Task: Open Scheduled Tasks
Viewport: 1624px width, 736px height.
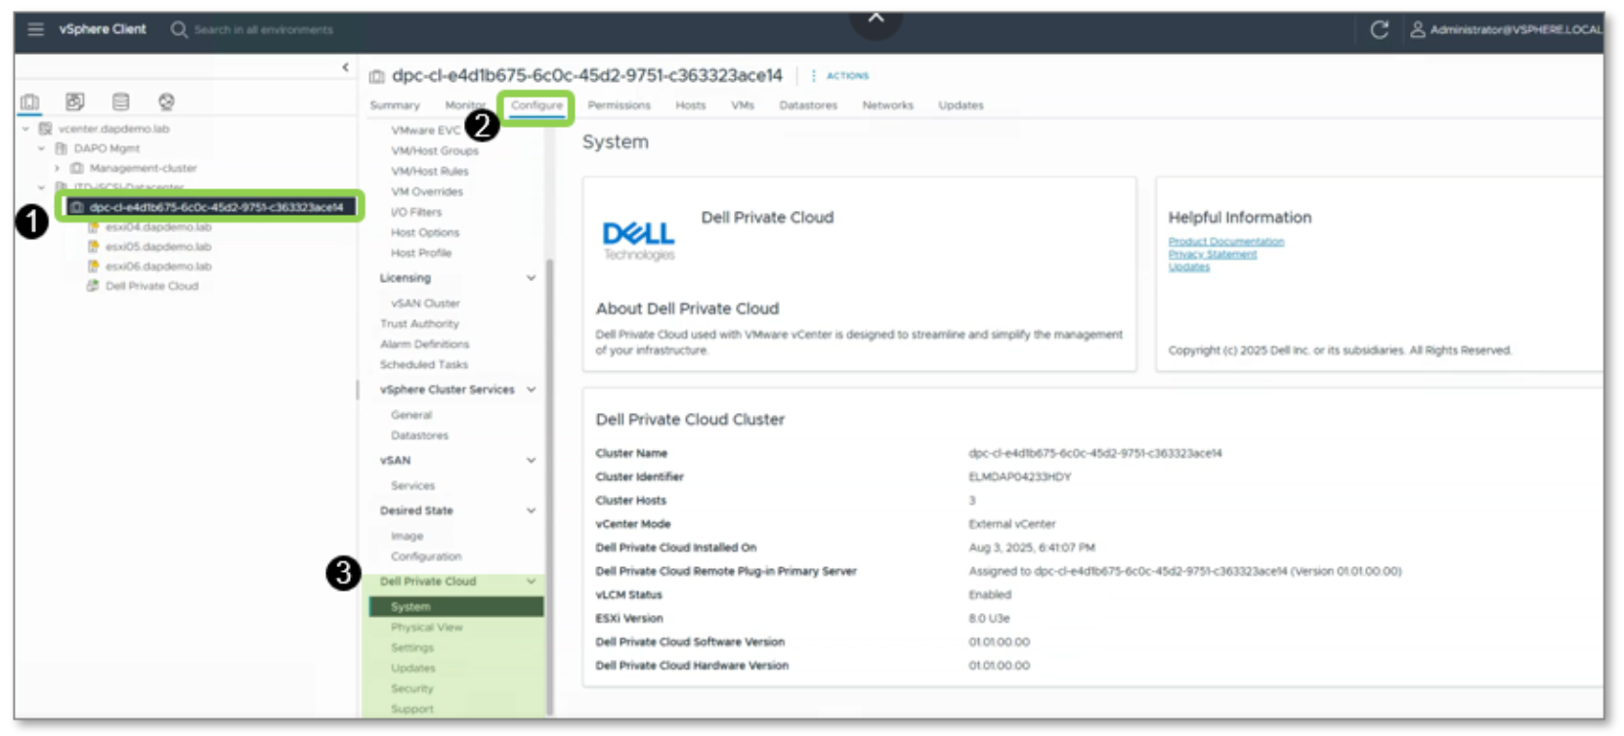Action: tap(424, 365)
